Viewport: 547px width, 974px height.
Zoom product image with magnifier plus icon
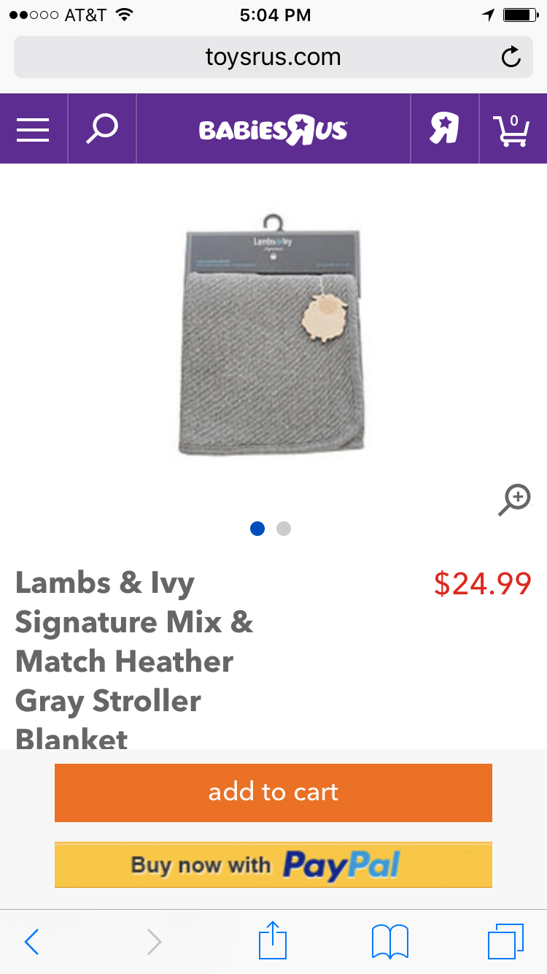(x=515, y=500)
